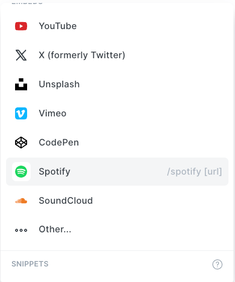Click the orange SoundCloud cloud icon
Image resolution: width=235 pixels, height=282 pixels.
pos(21,201)
